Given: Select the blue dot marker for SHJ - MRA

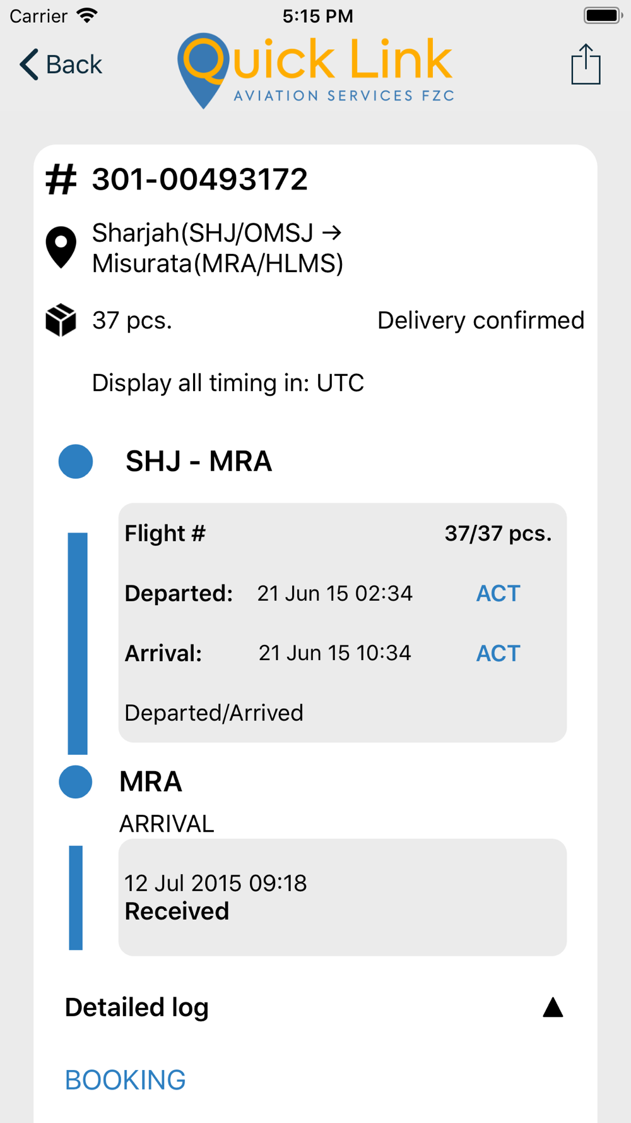Looking at the screenshot, I should pyautogui.click(x=76, y=461).
